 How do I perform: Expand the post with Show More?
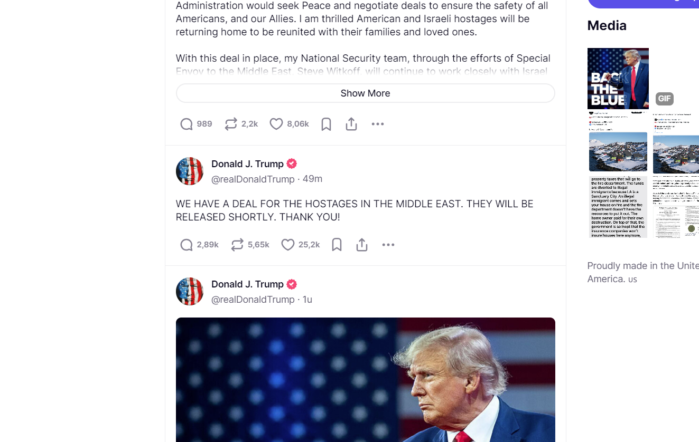pyautogui.click(x=365, y=93)
